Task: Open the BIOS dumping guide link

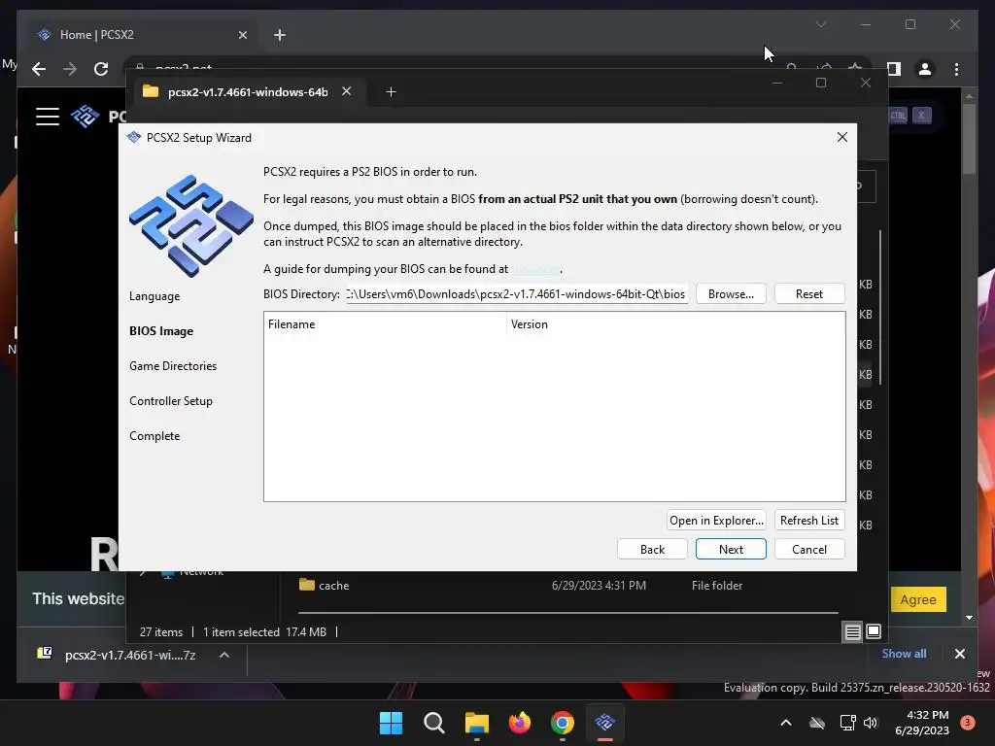Action: (x=536, y=269)
